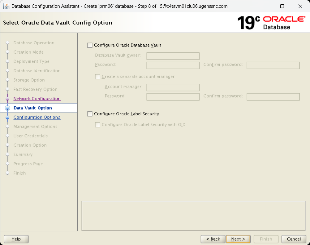Click Fast Recovery Option step text
Viewport: 310px width, 245px height.
pos(35,89)
